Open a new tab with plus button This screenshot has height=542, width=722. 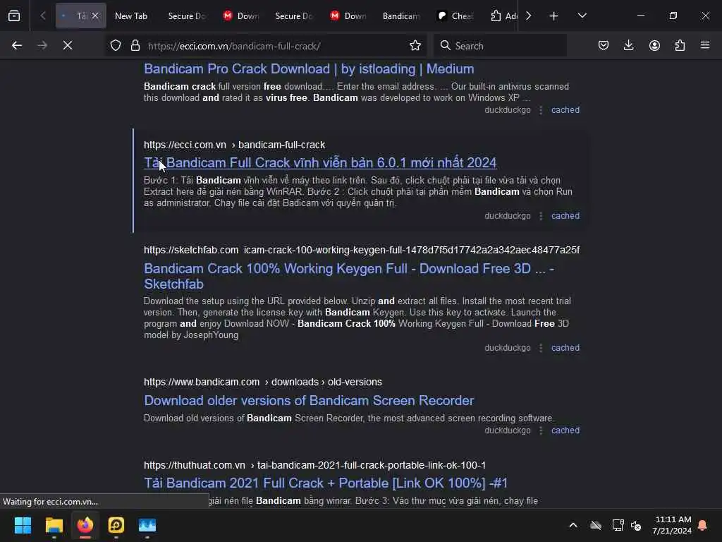(x=554, y=16)
